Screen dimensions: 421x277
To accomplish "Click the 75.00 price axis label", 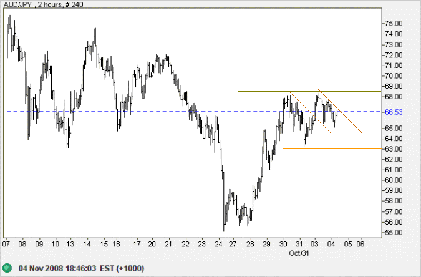I will click(394, 23).
